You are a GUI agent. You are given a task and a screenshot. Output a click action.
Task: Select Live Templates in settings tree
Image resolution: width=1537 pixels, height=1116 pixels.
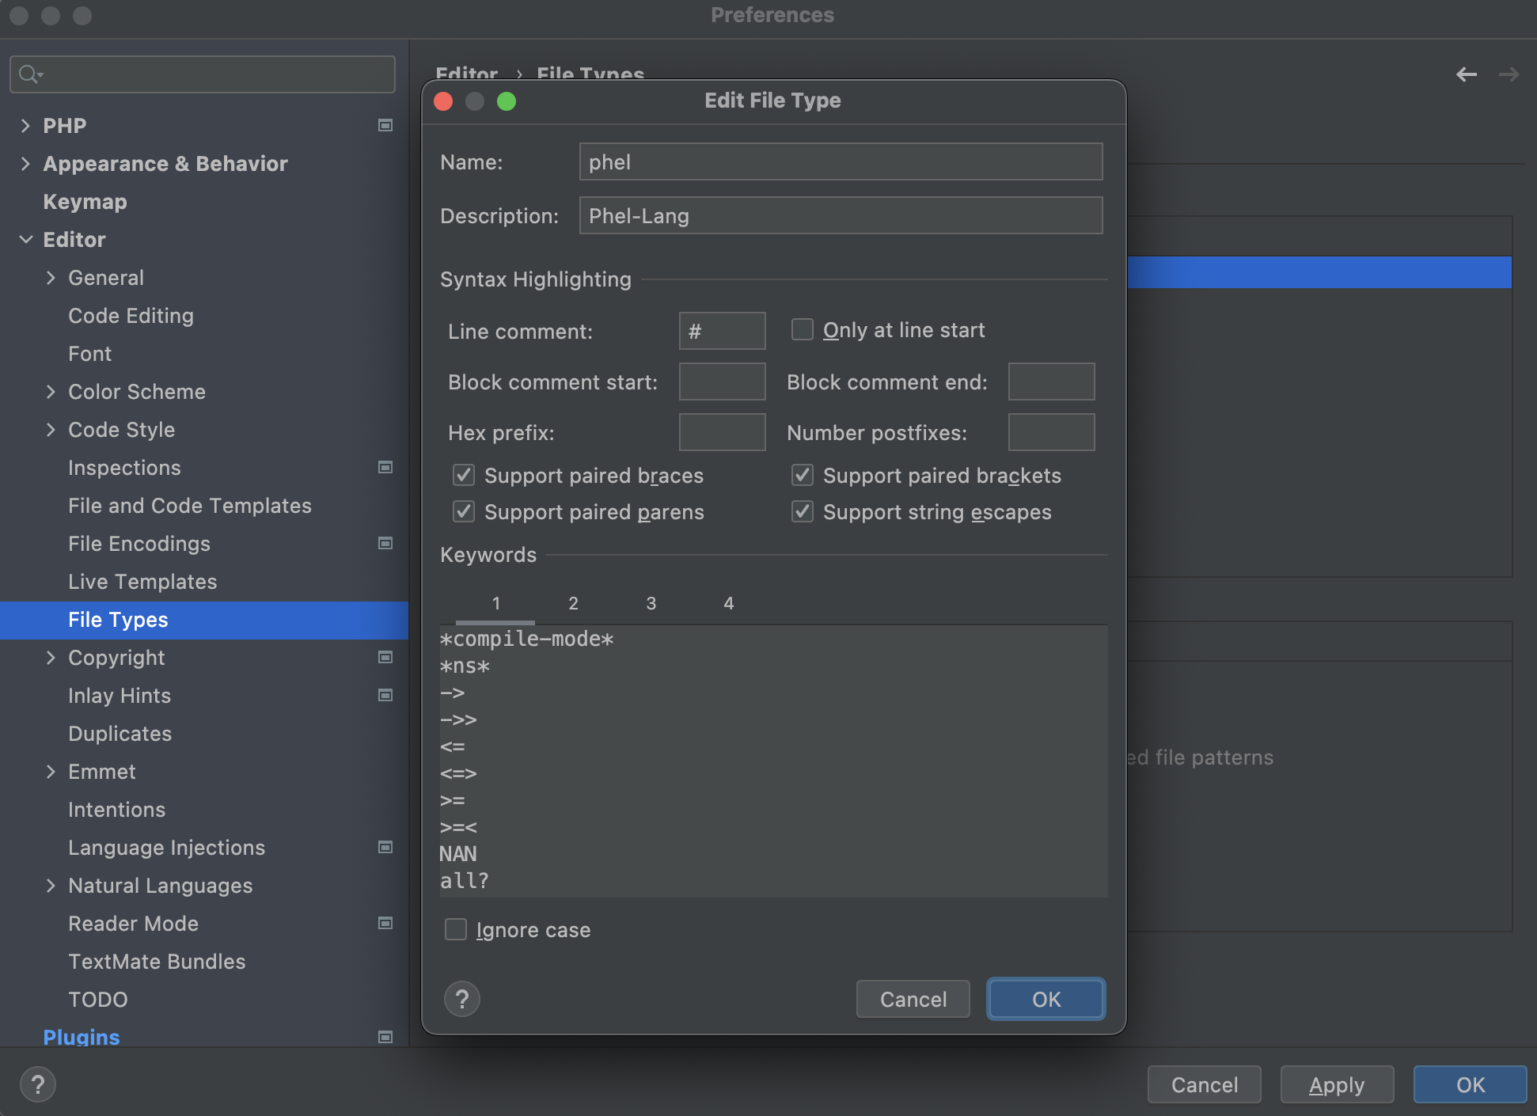point(142,581)
